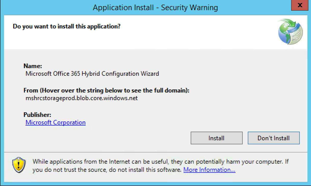Click the Application Install title bar text
Viewport: 311px width, 186px height.
click(155, 8)
